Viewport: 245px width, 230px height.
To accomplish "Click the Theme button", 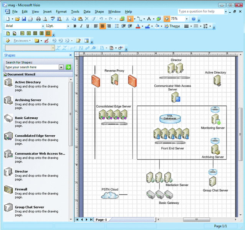I will (x=172, y=26).
